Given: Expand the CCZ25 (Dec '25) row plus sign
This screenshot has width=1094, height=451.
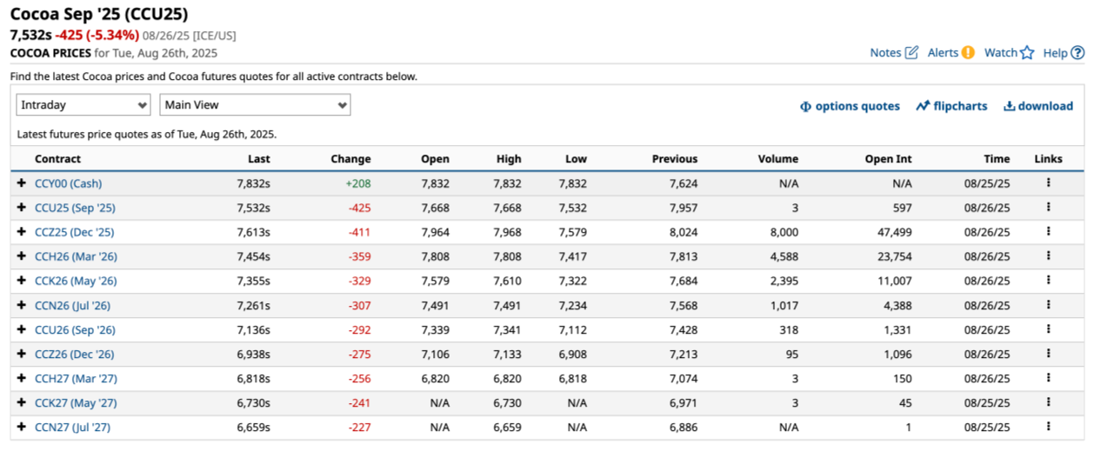Looking at the screenshot, I should [x=21, y=232].
